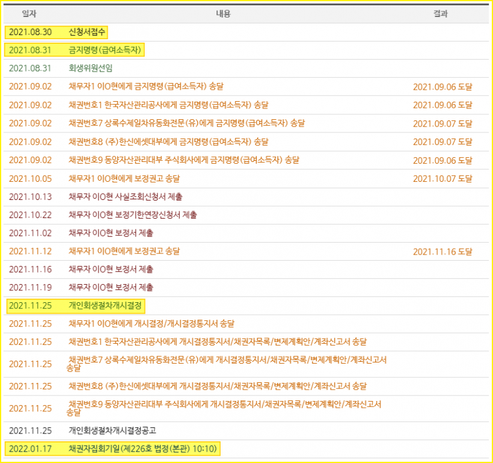Image resolution: width=493 pixels, height=463 pixels.
Task: Select 2021.11.02 보정서 제출 entry
Action: coord(111,233)
